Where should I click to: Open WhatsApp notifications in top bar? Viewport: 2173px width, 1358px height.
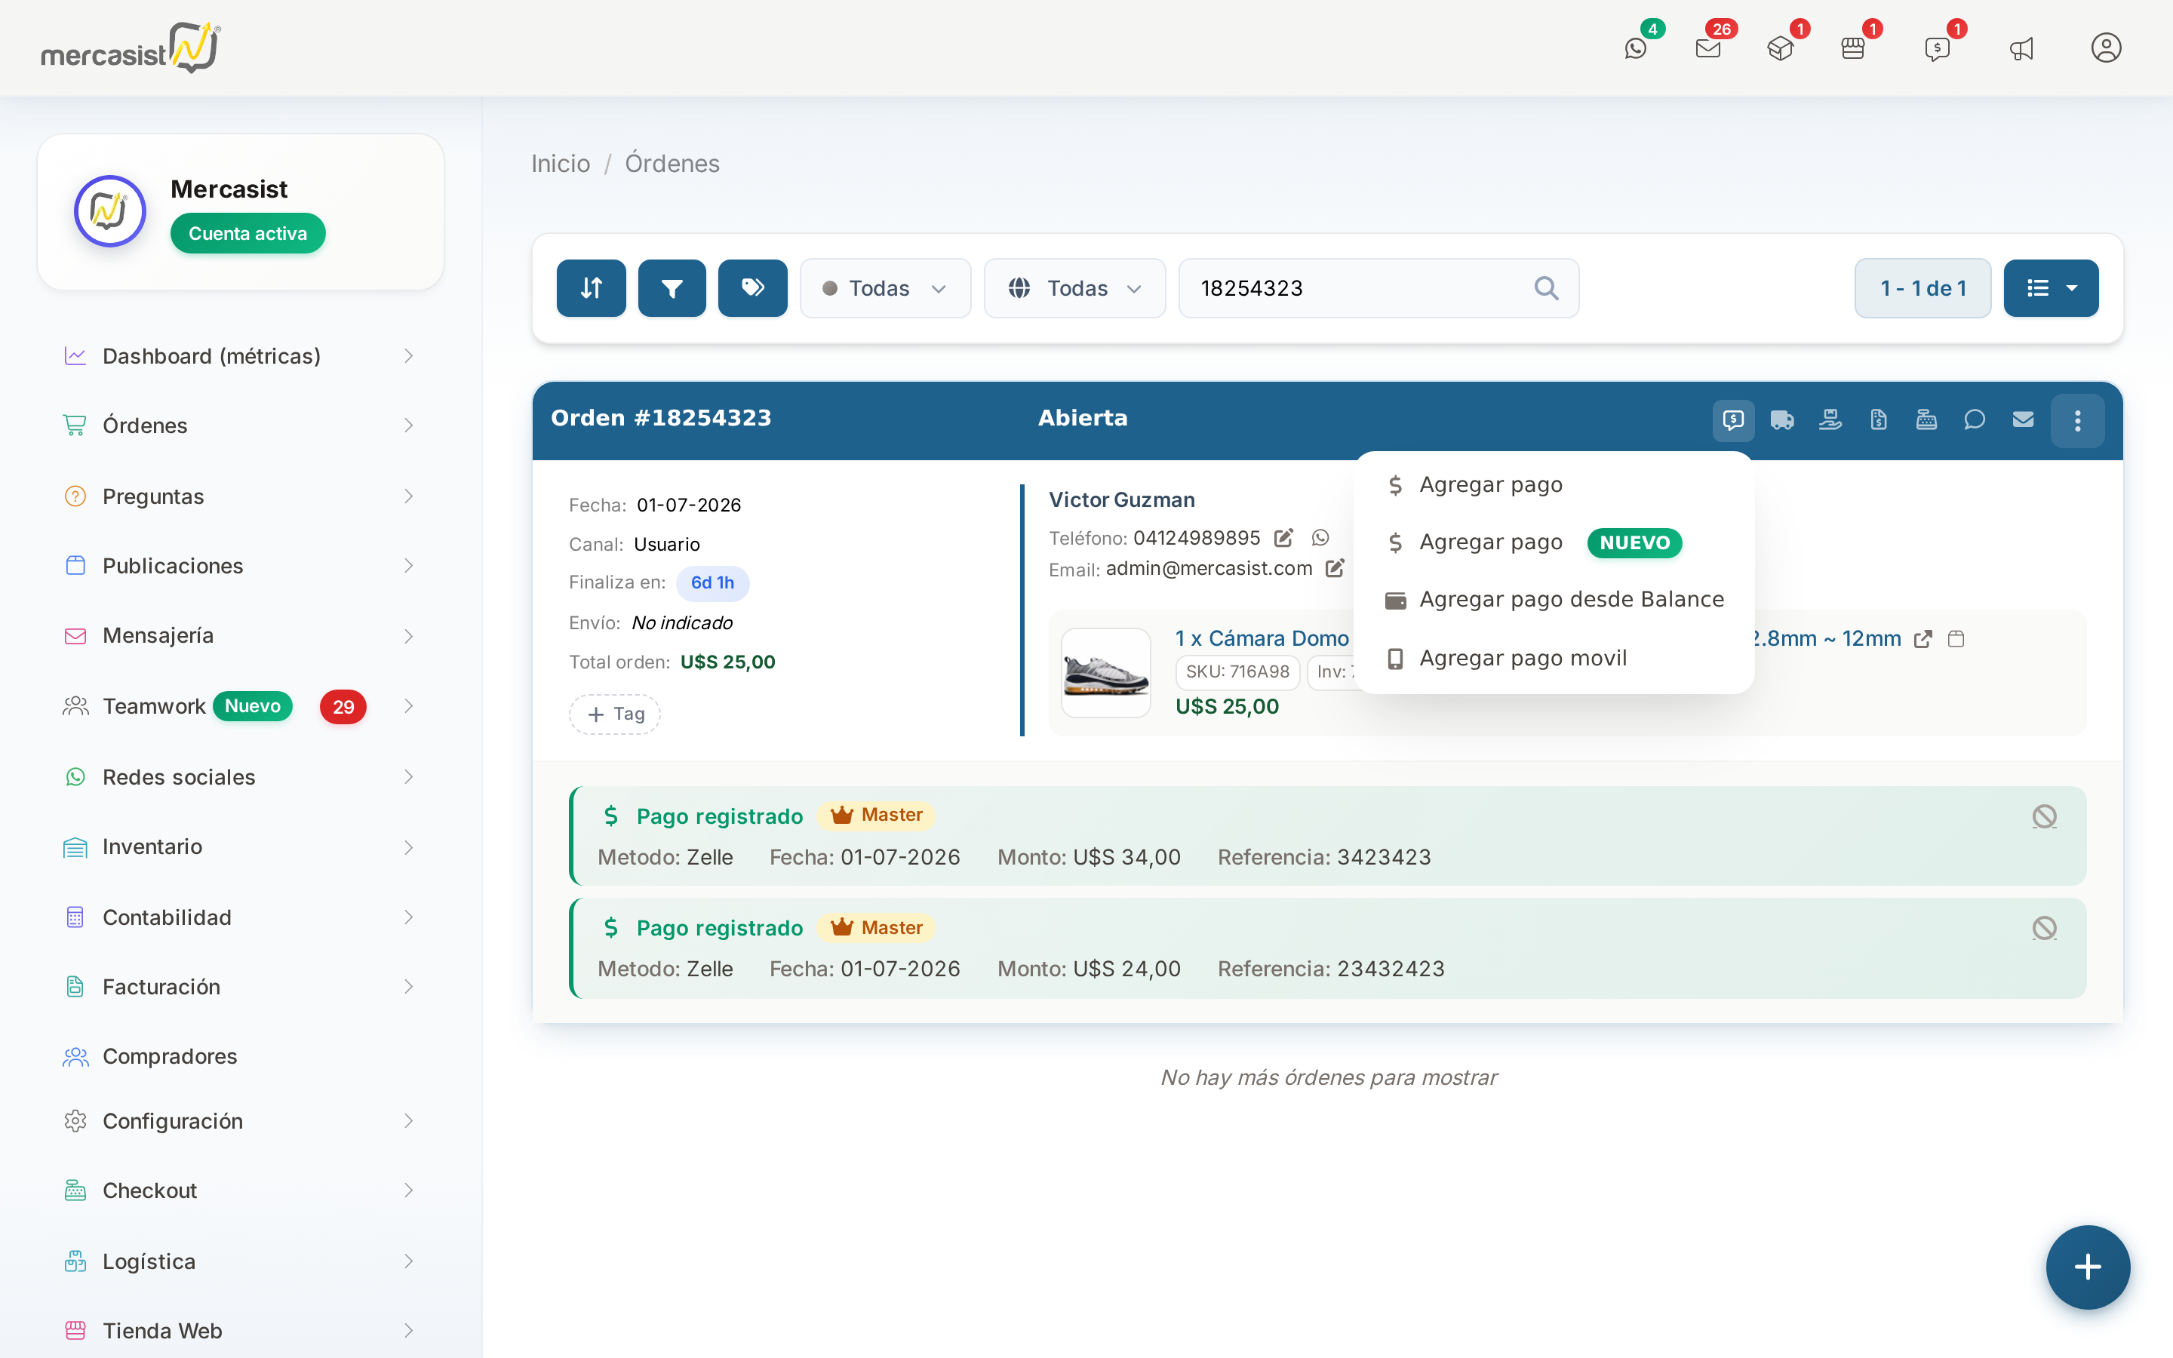tap(1636, 48)
